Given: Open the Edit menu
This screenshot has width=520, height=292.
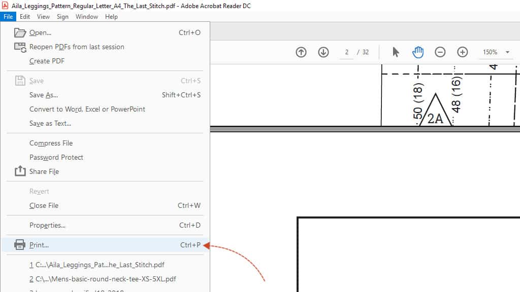Looking at the screenshot, I should click(25, 17).
